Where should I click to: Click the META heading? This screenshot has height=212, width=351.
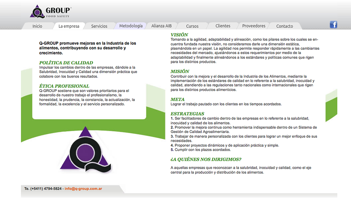coord(178,99)
